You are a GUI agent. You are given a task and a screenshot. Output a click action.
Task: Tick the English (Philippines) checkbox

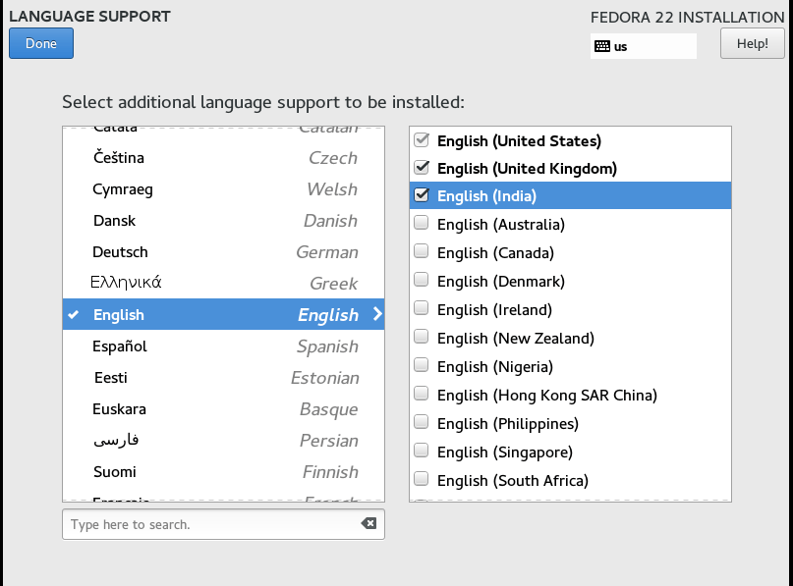pyautogui.click(x=422, y=422)
